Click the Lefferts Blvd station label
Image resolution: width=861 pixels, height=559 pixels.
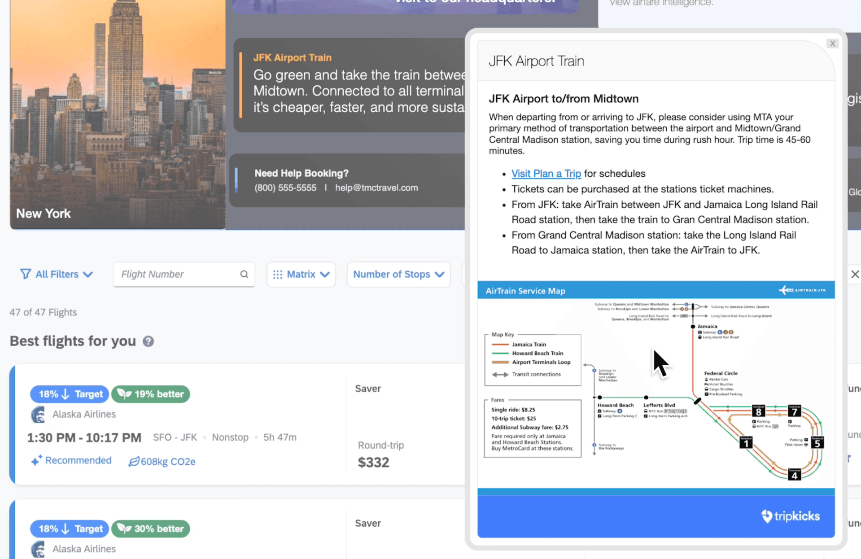(659, 405)
